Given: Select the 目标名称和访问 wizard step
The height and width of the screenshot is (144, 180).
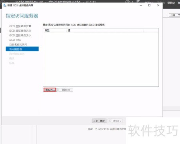Looking at the screenshot, I should [18, 44].
